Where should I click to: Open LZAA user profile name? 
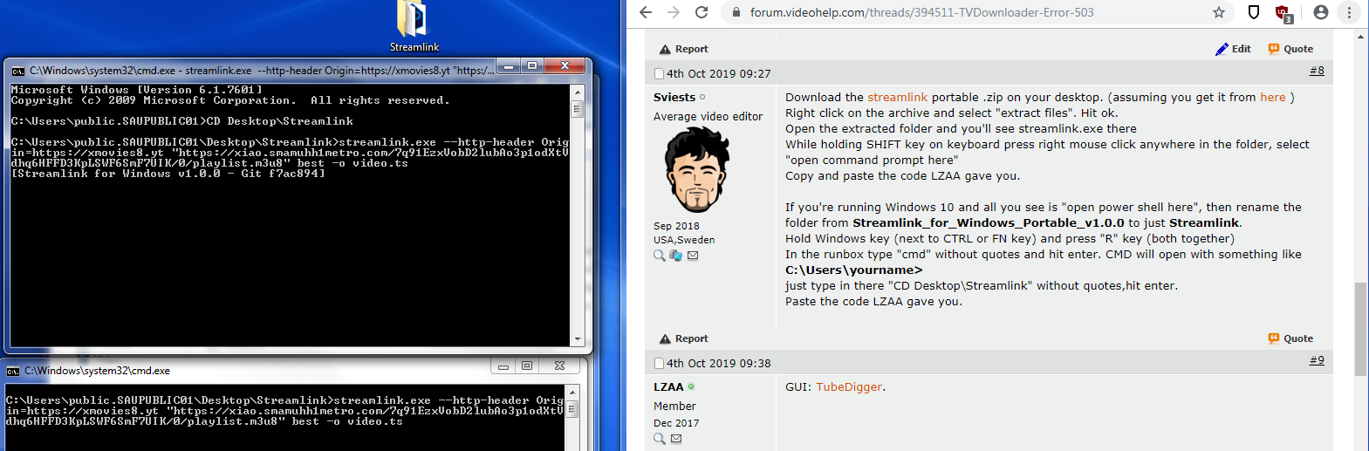(668, 386)
